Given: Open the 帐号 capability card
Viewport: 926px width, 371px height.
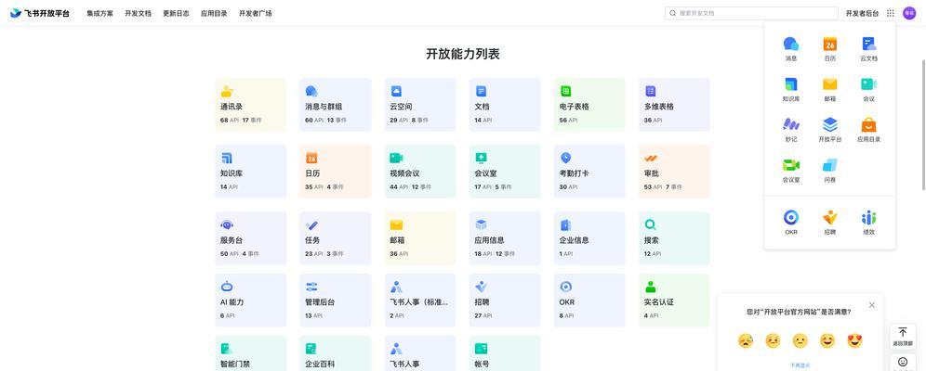Looking at the screenshot, I should pyautogui.click(x=505, y=353).
